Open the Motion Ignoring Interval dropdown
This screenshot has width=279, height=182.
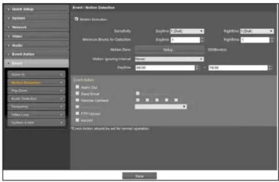[x=169, y=59]
